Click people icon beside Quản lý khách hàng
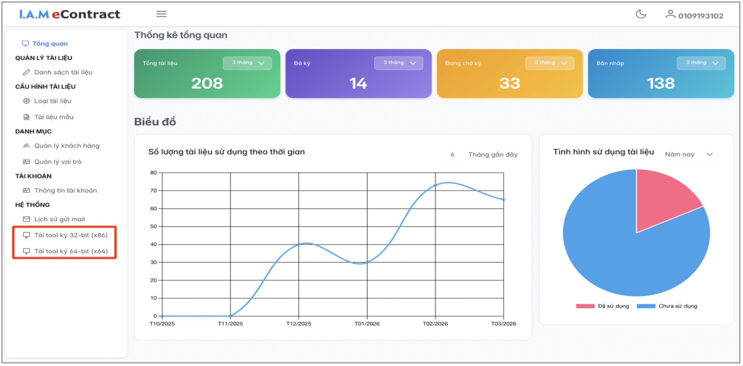Screen dimensions: 743x366 click(26, 146)
